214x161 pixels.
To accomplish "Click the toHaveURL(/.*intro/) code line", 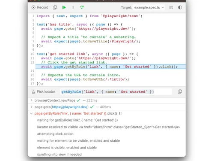I will click(85, 79).
